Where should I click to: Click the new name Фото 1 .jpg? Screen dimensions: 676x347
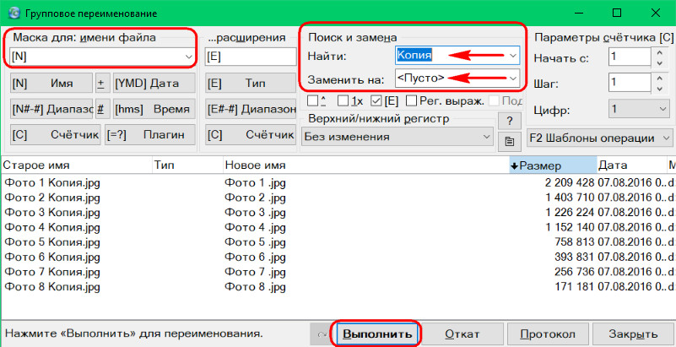pos(255,182)
